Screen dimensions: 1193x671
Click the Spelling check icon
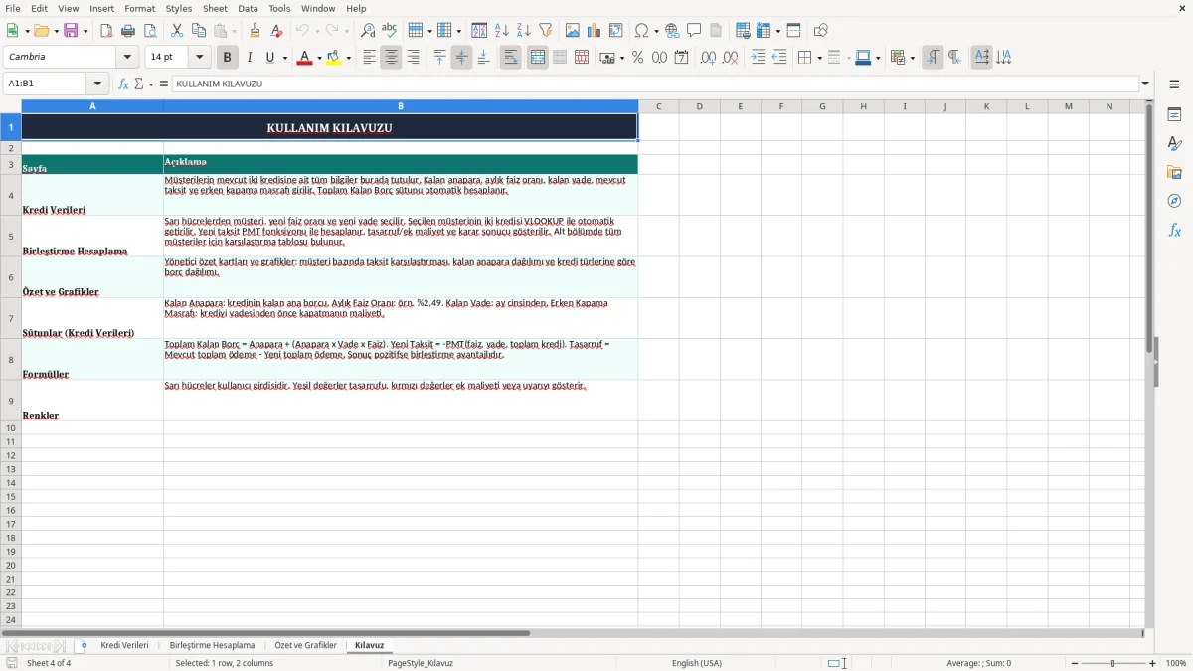389,31
